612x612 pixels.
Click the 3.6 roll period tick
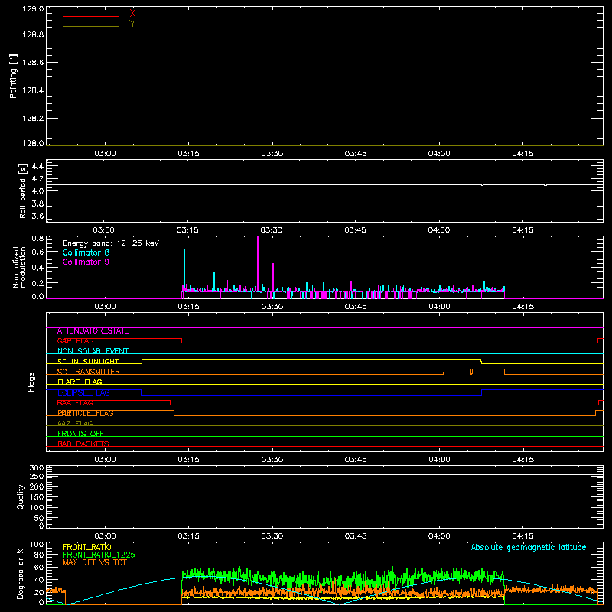click(x=37, y=216)
